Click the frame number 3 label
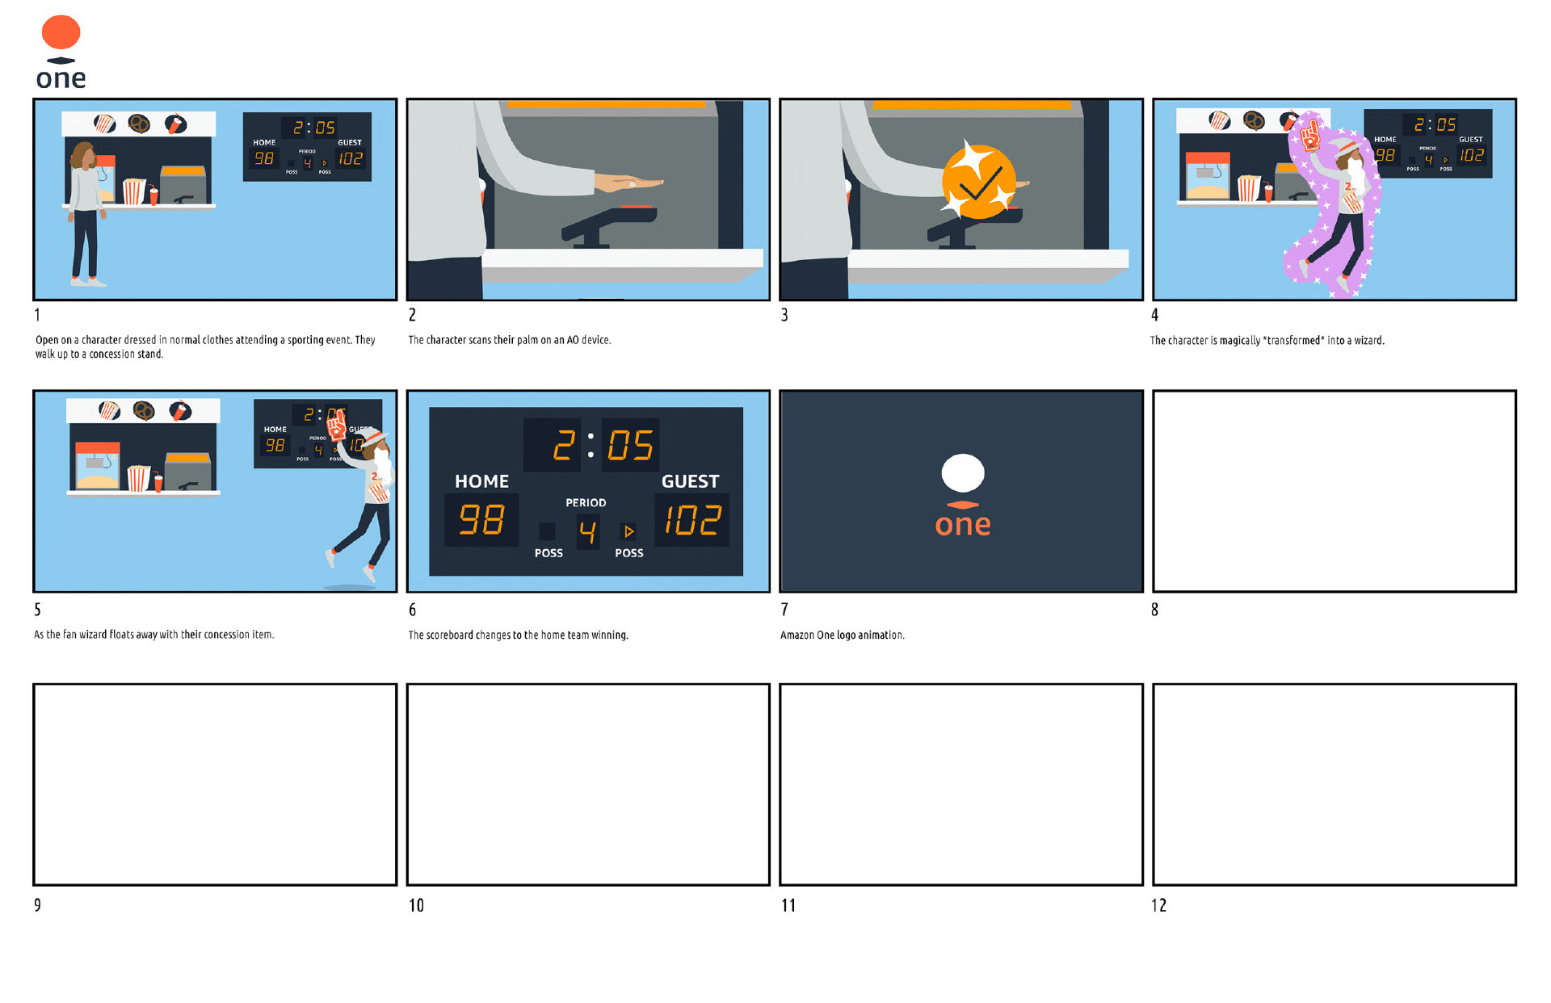 point(784,315)
